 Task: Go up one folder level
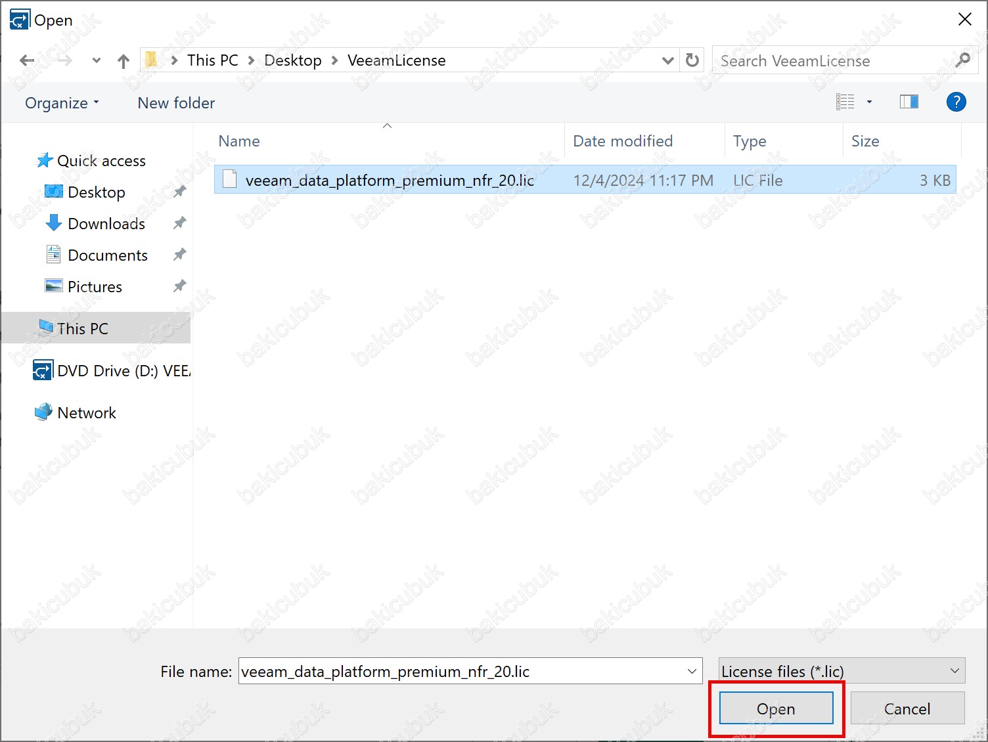[x=123, y=61]
